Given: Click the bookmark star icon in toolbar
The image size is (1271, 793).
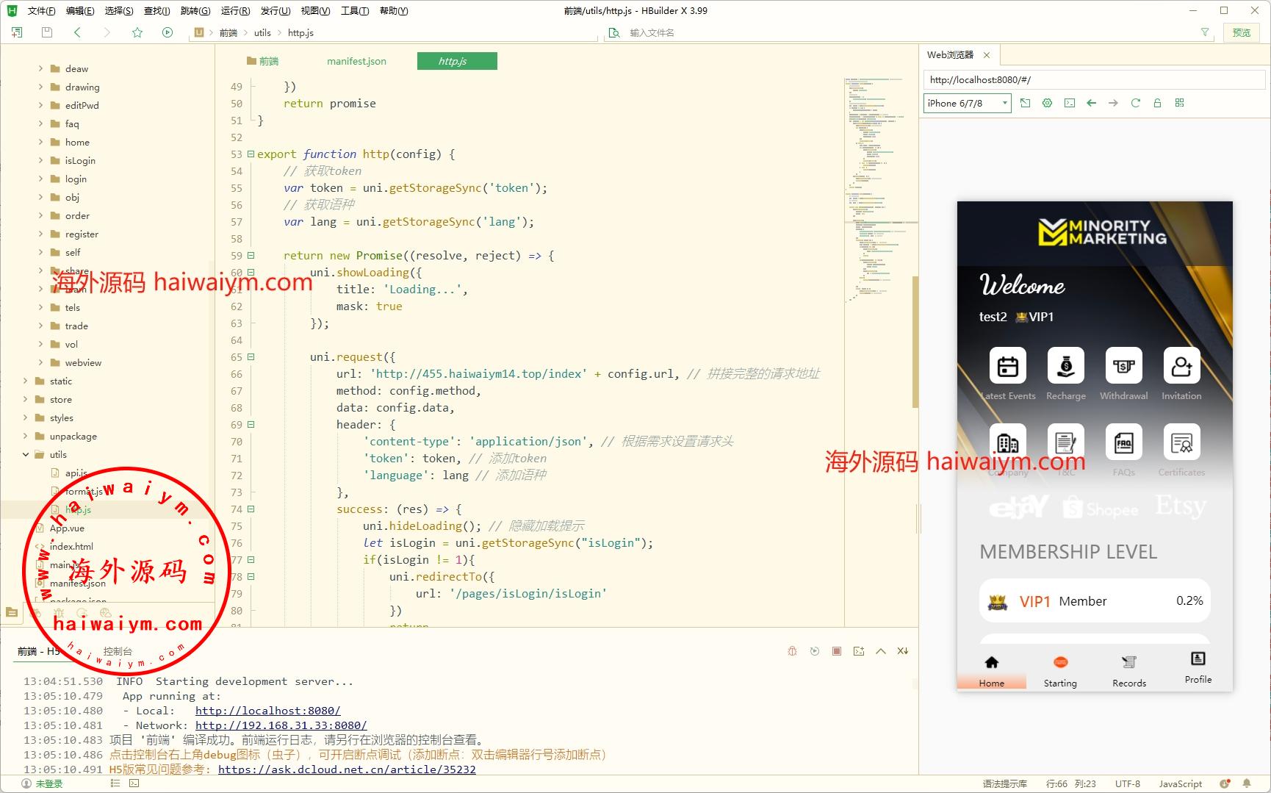Looking at the screenshot, I should pos(137,32).
